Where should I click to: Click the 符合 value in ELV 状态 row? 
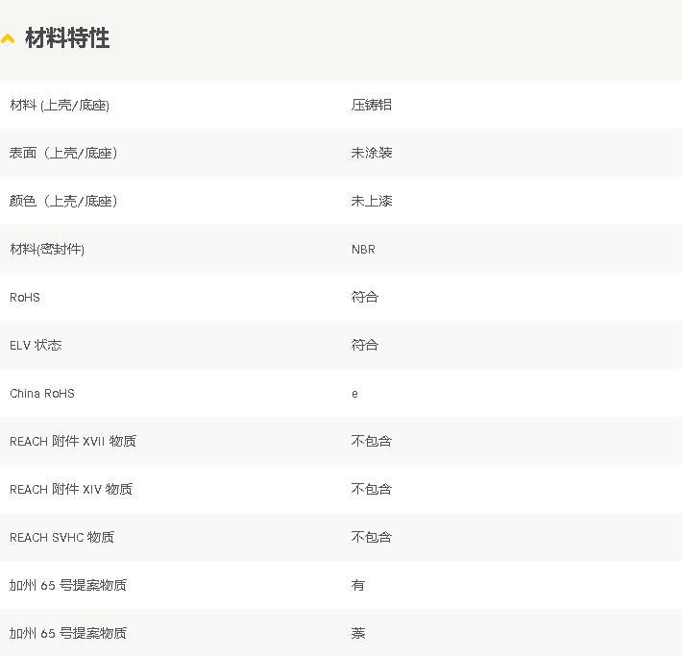[364, 346]
